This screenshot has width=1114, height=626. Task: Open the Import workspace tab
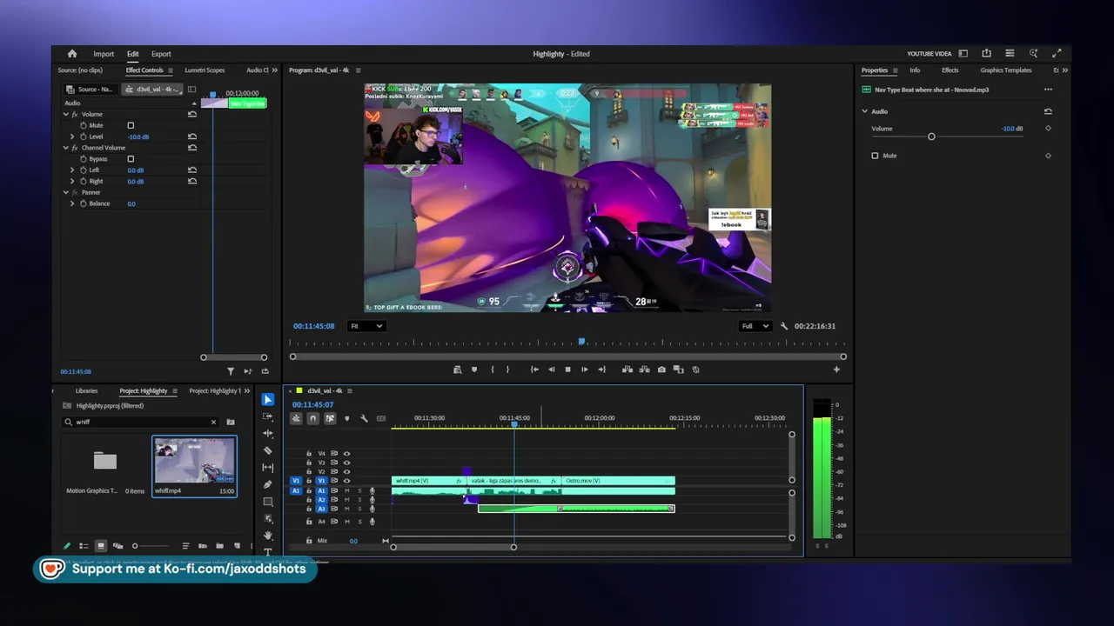pyautogui.click(x=104, y=54)
